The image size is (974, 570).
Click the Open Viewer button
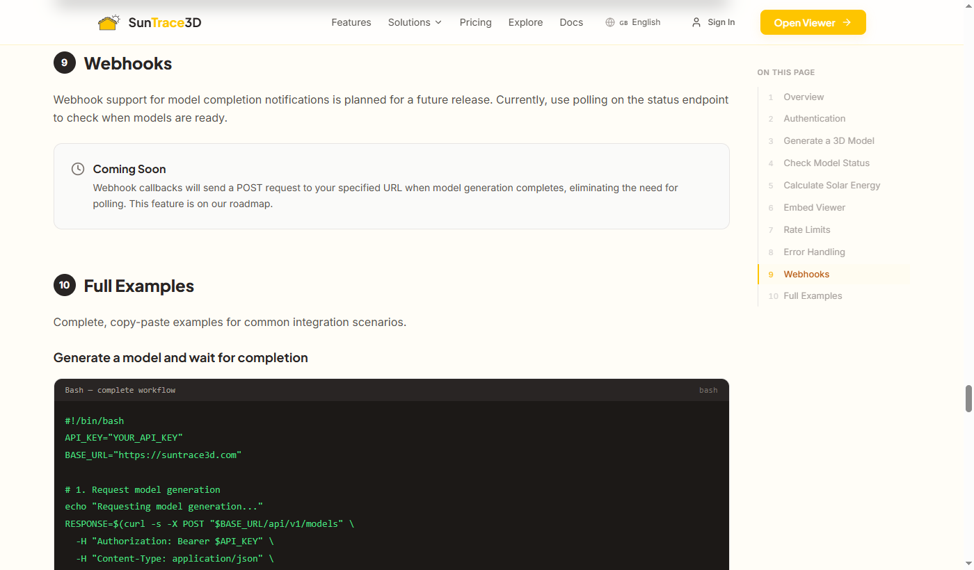pyautogui.click(x=813, y=22)
